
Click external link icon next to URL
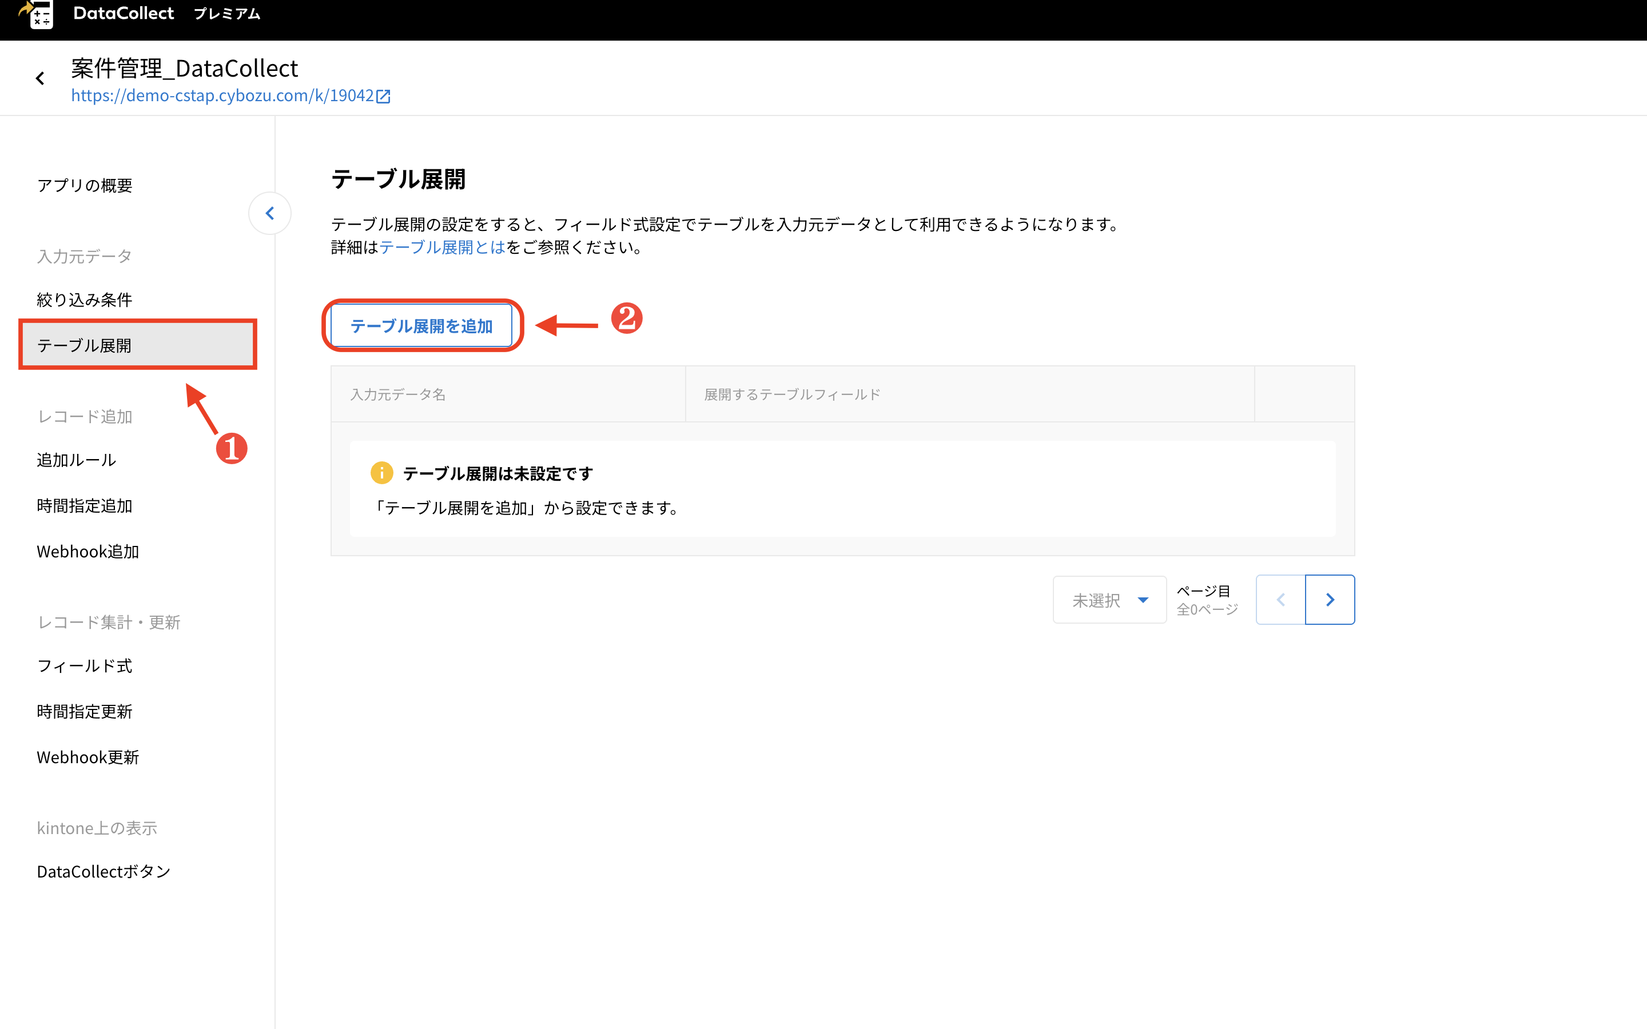(x=384, y=97)
